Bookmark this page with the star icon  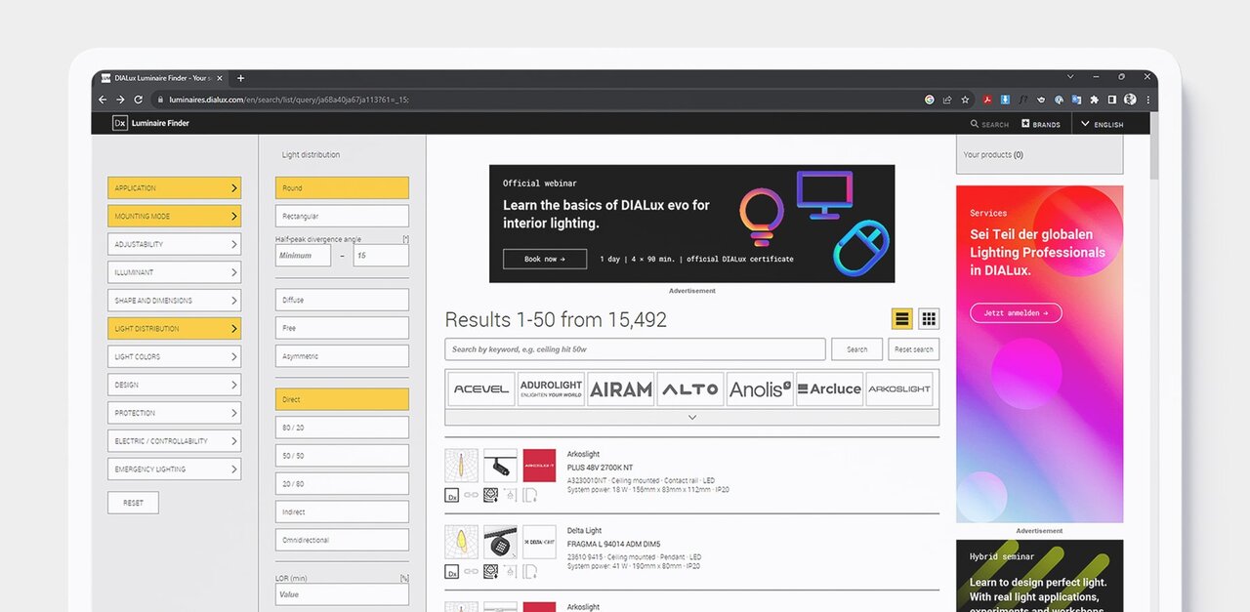click(x=965, y=100)
